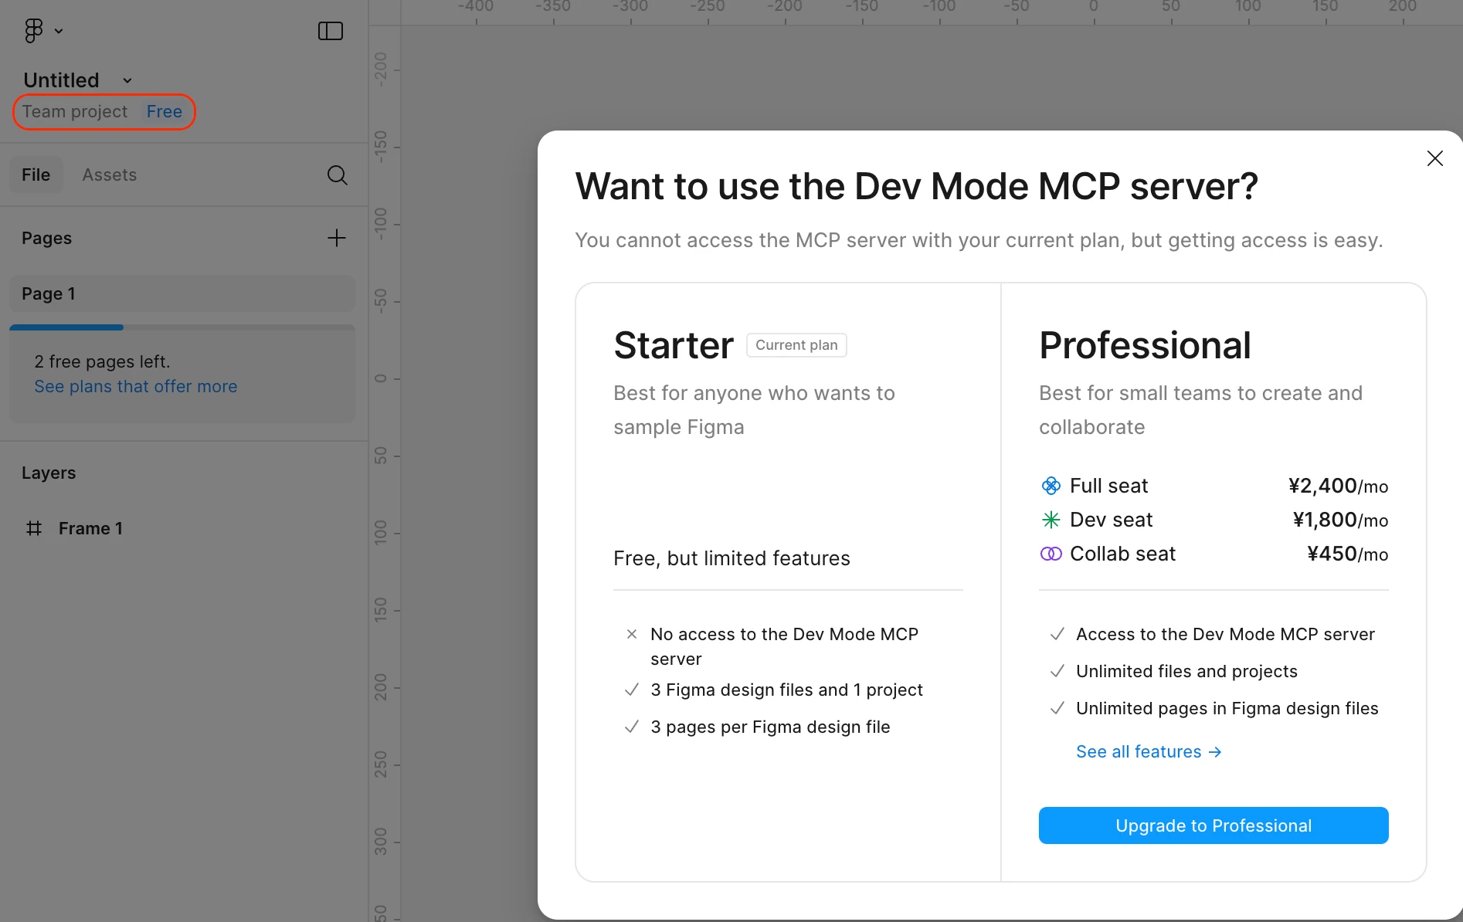Close the Dev Mode MCP dialog
Viewport: 1463px width, 922px height.
tap(1434, 158)
